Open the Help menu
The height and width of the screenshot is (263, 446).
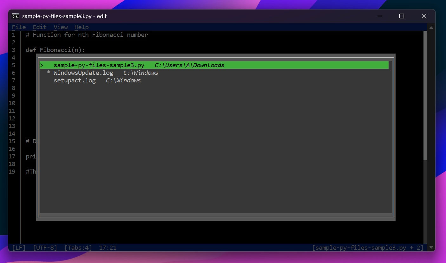point(82,27)
